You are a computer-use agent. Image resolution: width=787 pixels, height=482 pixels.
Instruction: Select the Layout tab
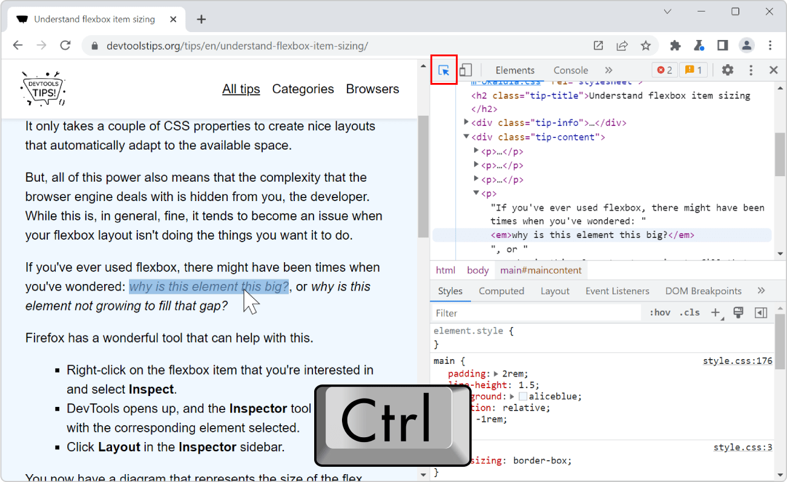click(555, 291)
